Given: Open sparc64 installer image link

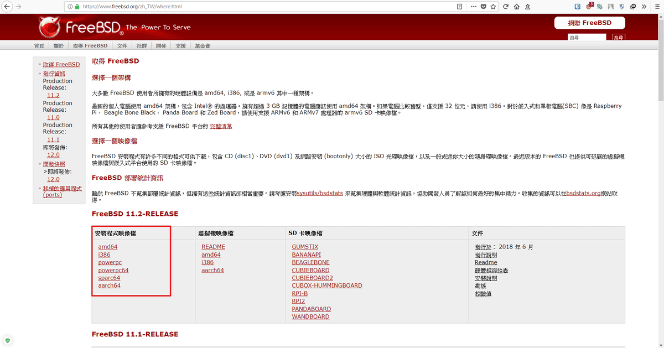Looking at the screenshot, I should [x=109, y=278].
